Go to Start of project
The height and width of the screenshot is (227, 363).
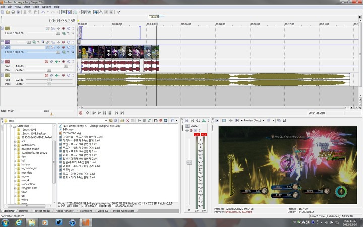116,113
